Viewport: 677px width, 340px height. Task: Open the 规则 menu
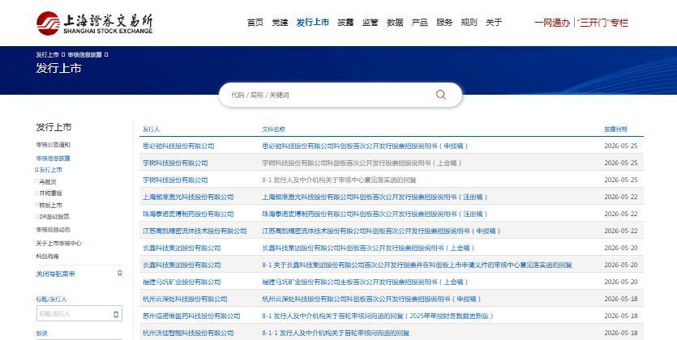pyautogui.click(x=469, y=23)
